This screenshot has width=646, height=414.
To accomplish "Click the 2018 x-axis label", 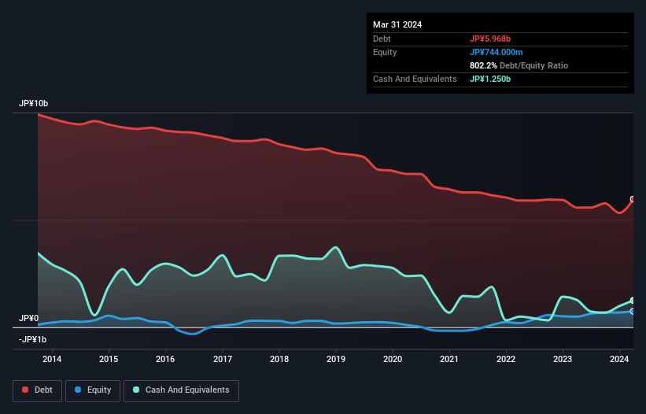I will (279, 359).
